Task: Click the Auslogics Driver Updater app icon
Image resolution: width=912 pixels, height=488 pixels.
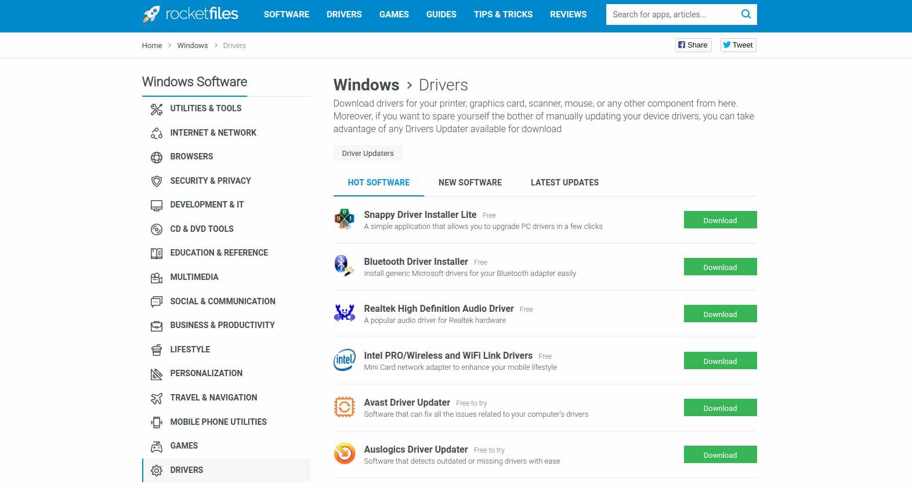Action: coord(345,454)
